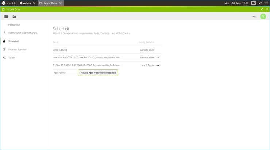Close the Admin tab
Screen dimensions: 270x150
point(34,3)
